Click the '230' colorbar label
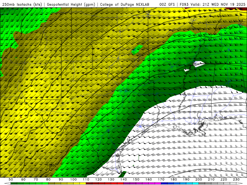Image resolution: width=247 pixels, height=185 pixels. [236, 179]
